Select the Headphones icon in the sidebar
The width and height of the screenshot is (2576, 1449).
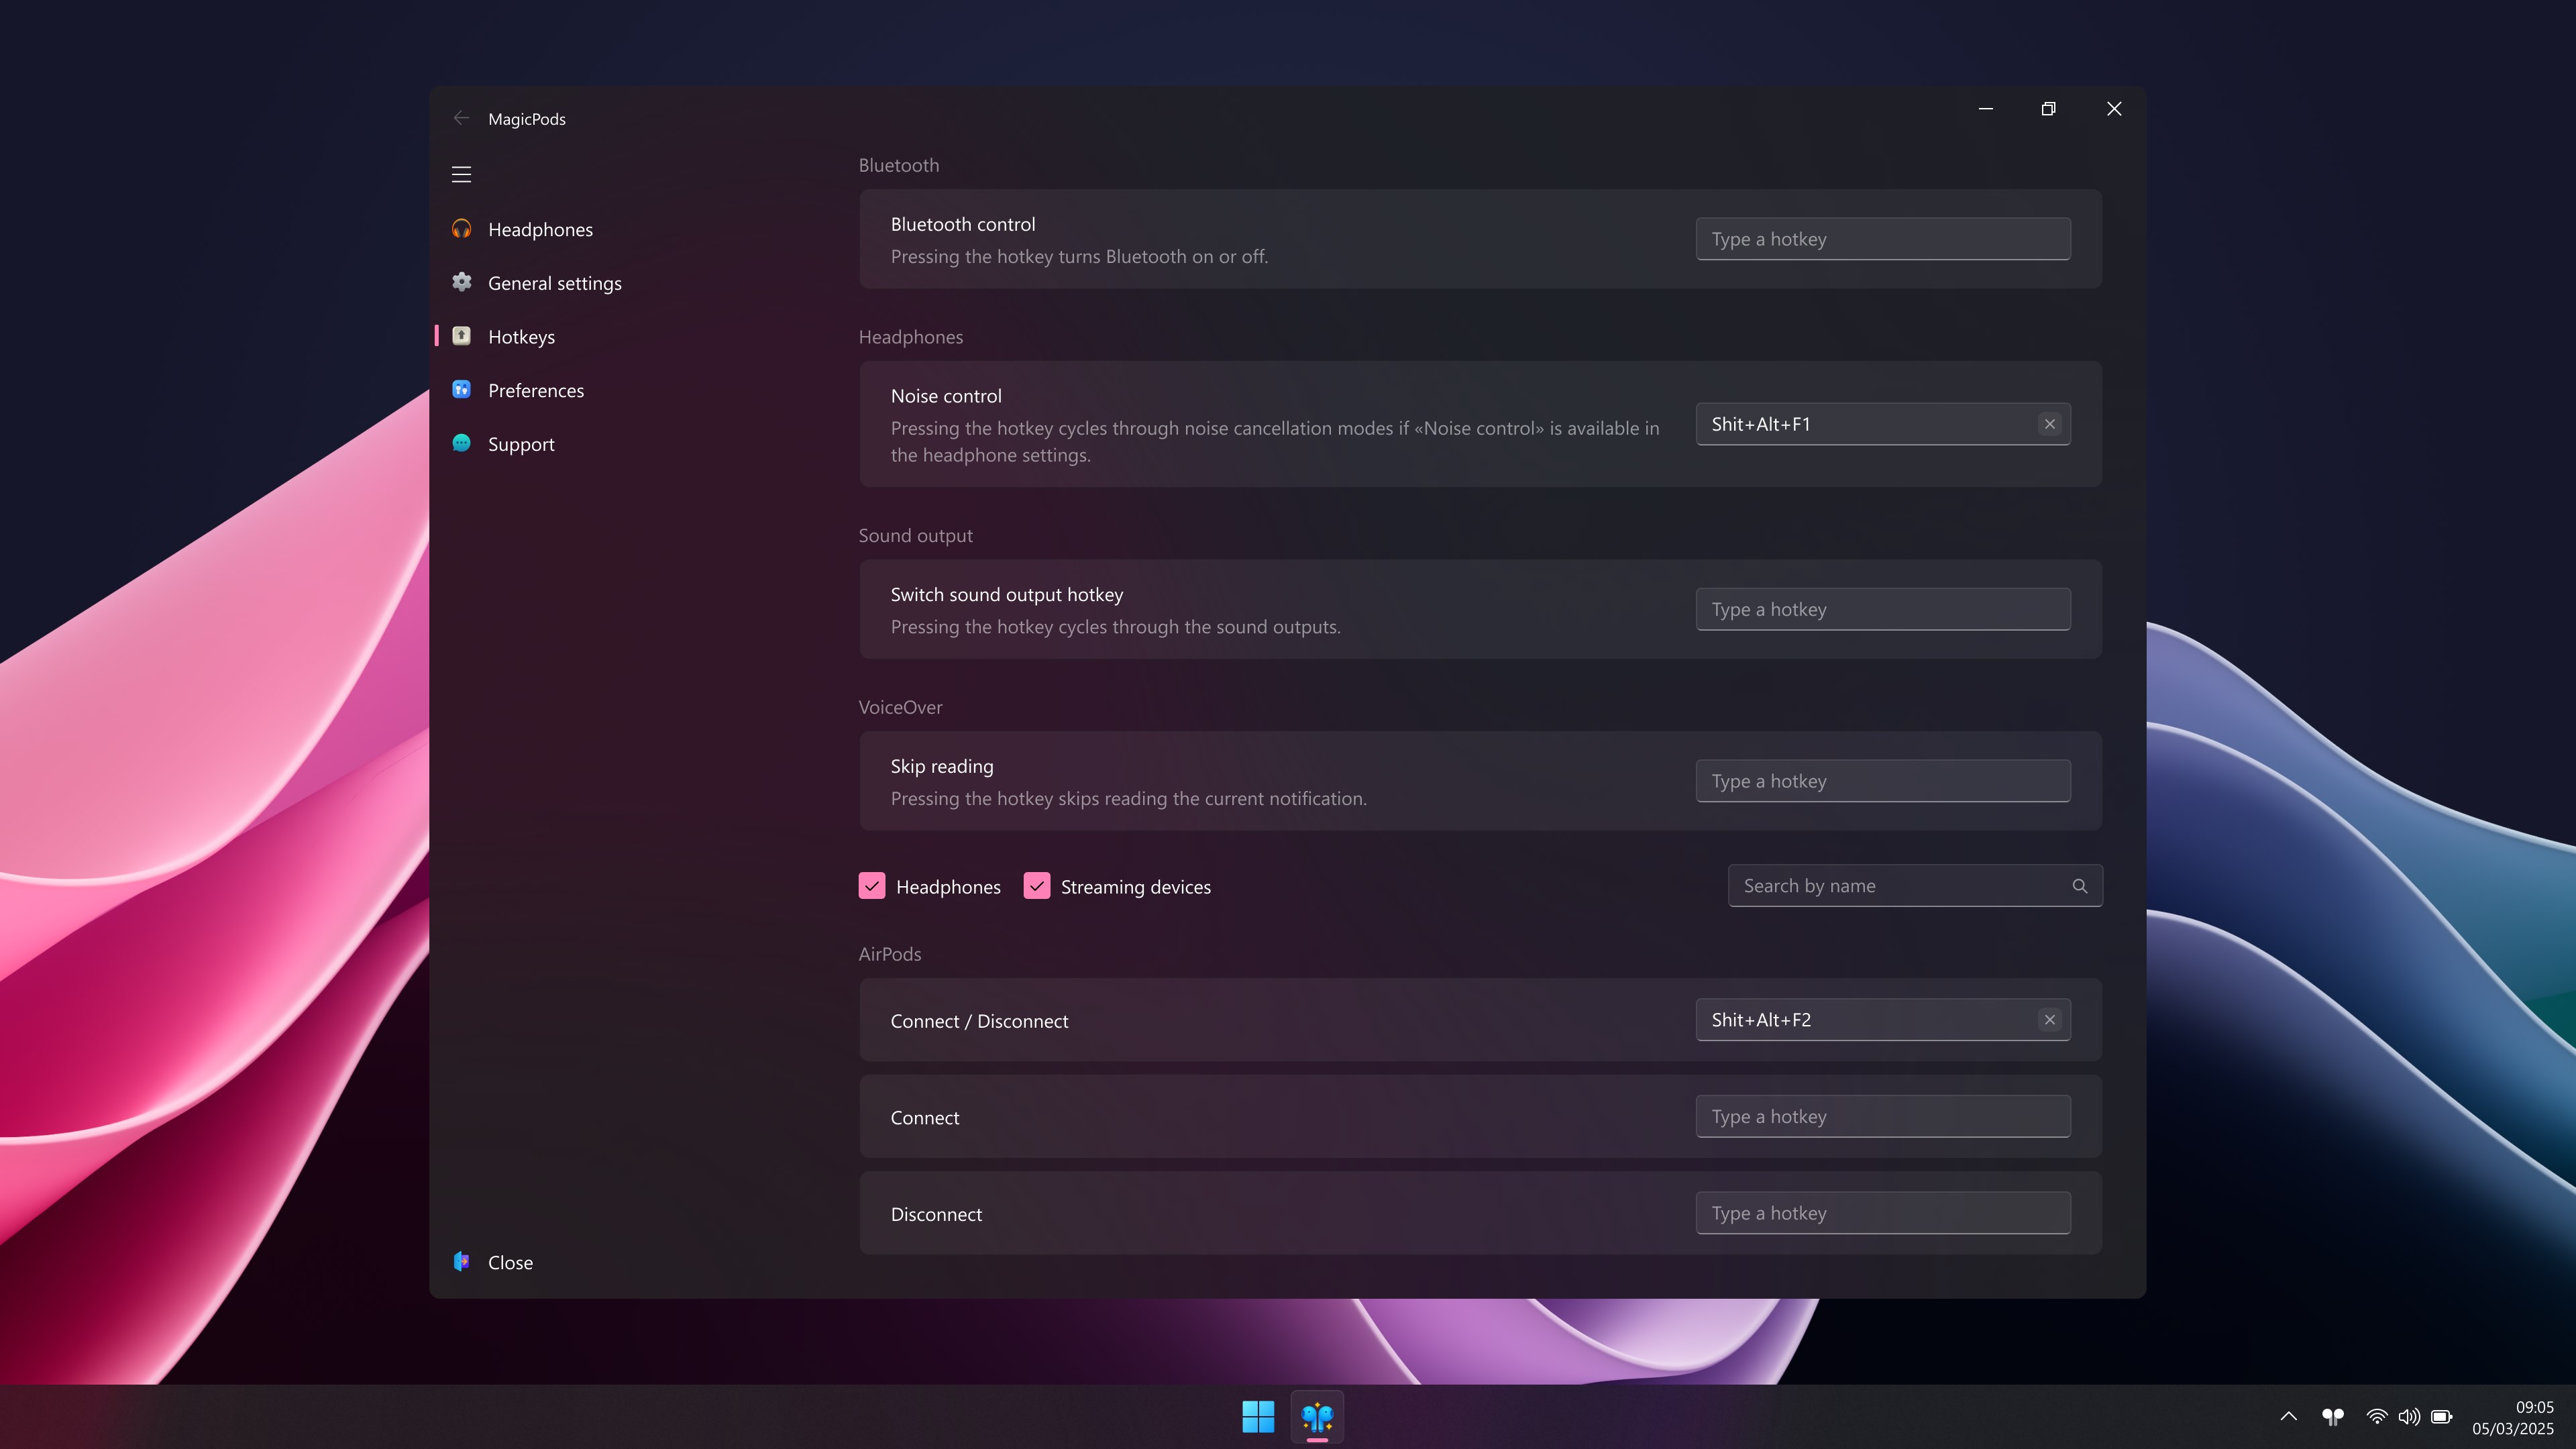coord(461,228)
